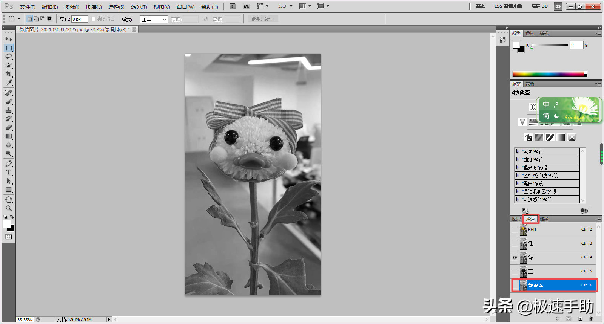604x324 pixels.
Task: Expand the 曝光度 presets
Action: [x=518, y=167]
